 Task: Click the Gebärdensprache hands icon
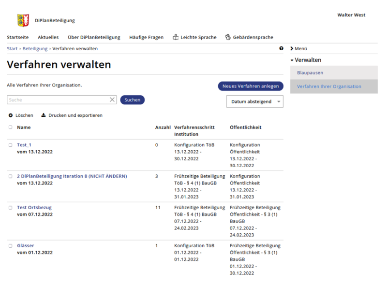coord(227,37)
